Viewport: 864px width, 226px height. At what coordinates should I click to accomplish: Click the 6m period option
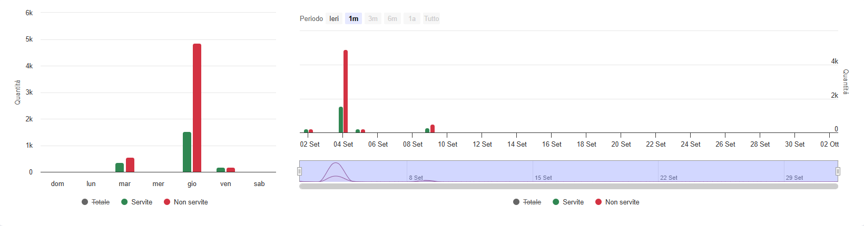(392, 19)
